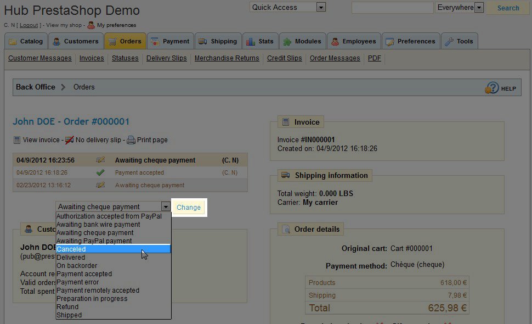Click the My preferences user icon

[91, 25]
